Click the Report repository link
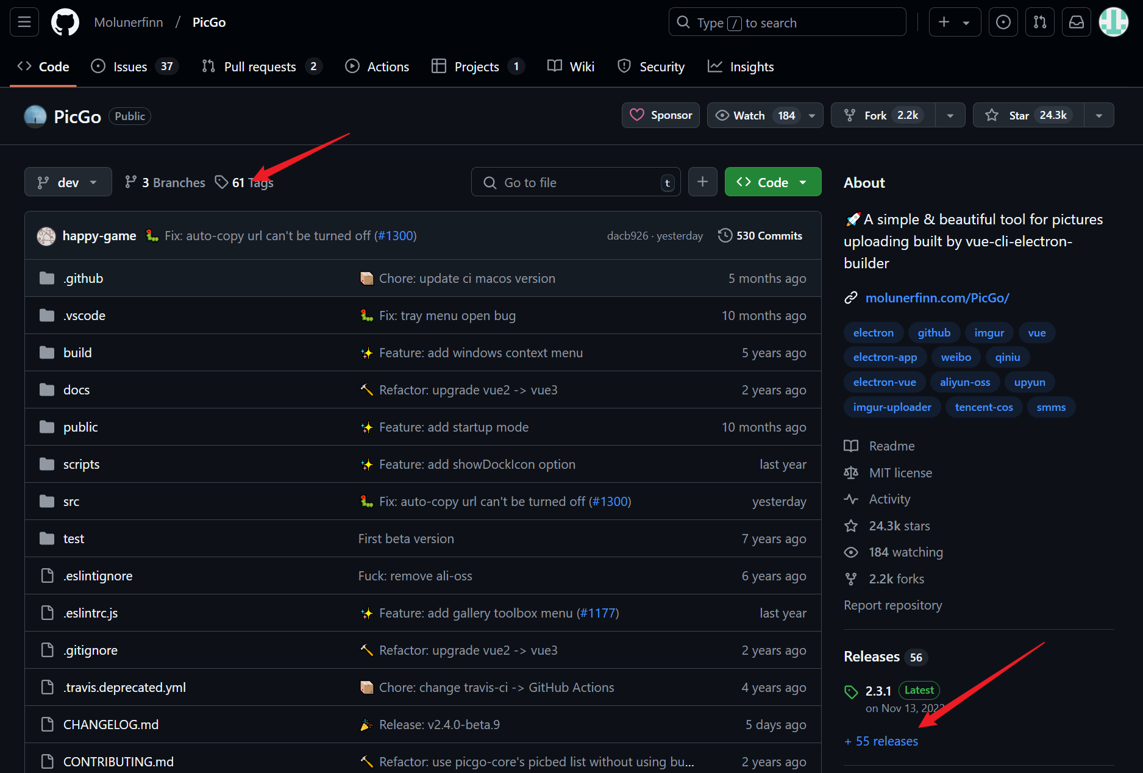Image resolution: width=1143 pixels, height=773 pixels. [x=893, y=605]
